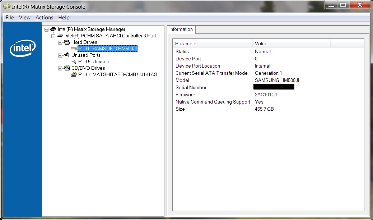Open the File menu
Screen dimensions: 373x220
(10, 18)
